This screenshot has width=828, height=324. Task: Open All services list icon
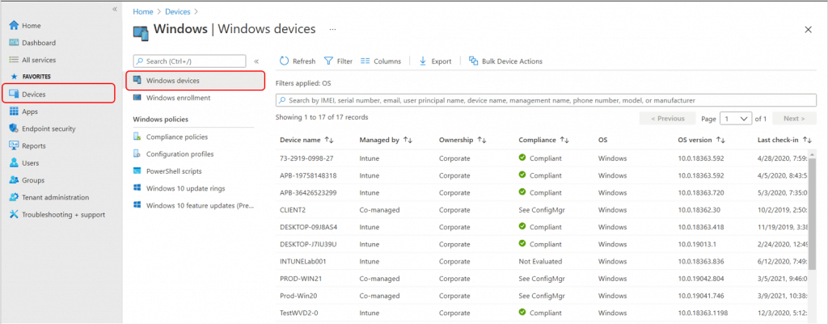14,60
